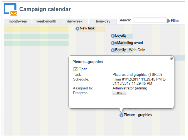Select the Loyalty campaign entry

121,36
